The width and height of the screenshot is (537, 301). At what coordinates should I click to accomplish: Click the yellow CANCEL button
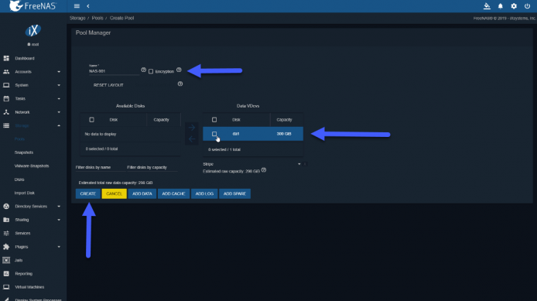[114, 193]
